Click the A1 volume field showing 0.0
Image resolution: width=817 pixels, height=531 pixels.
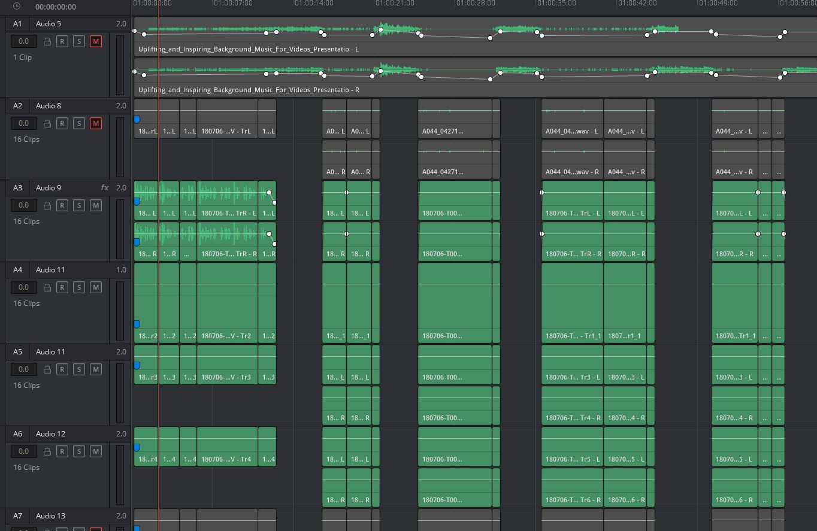pyautogui.click(x=24, y=41)
